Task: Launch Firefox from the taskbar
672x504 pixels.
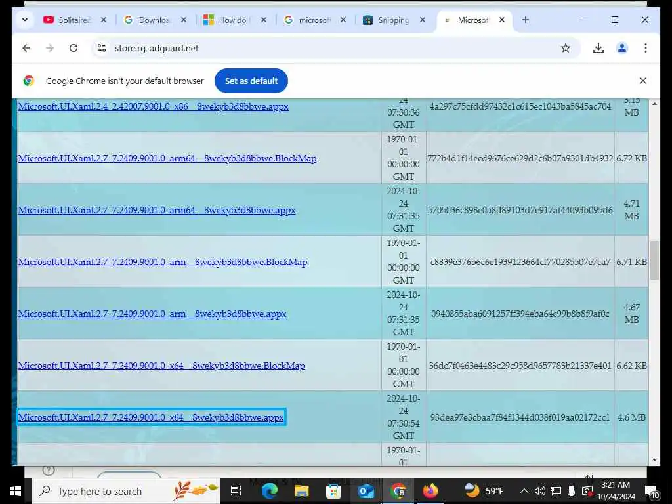Action: pos(430,491)
